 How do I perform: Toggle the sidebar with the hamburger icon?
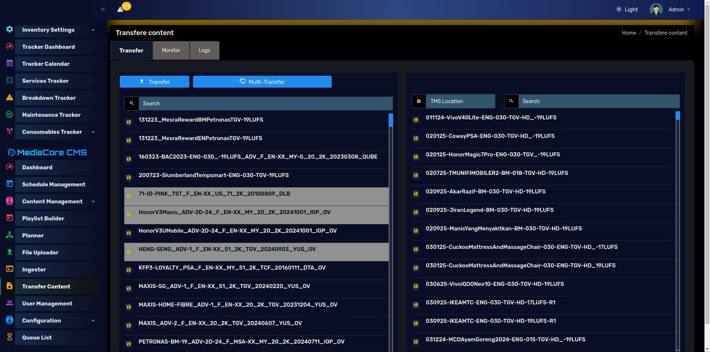tap(103, 9)
